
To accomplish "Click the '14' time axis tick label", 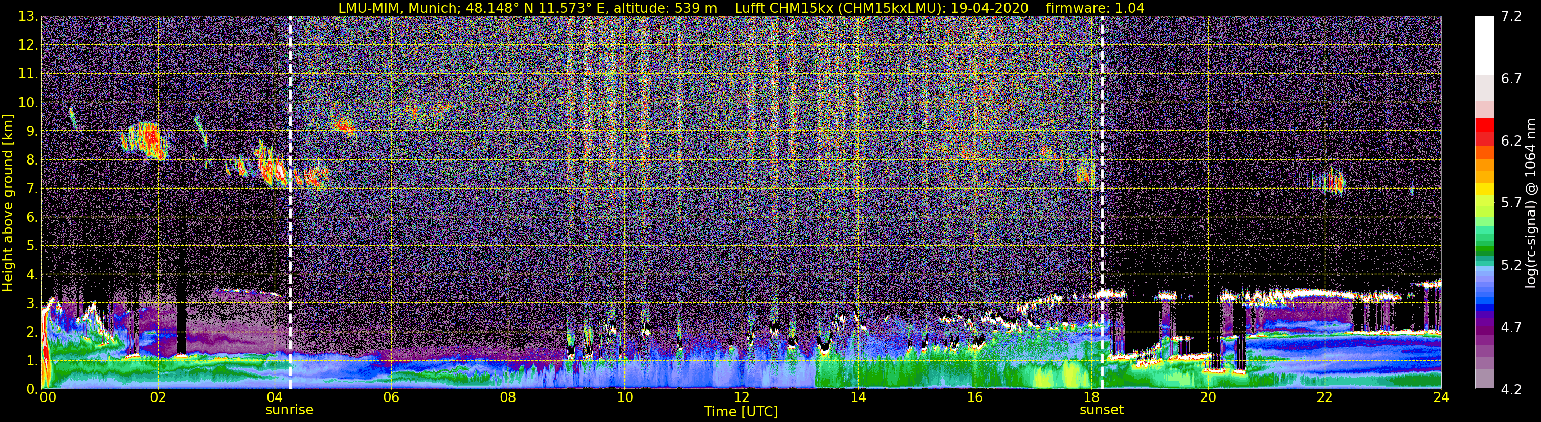I will point(858,397).
